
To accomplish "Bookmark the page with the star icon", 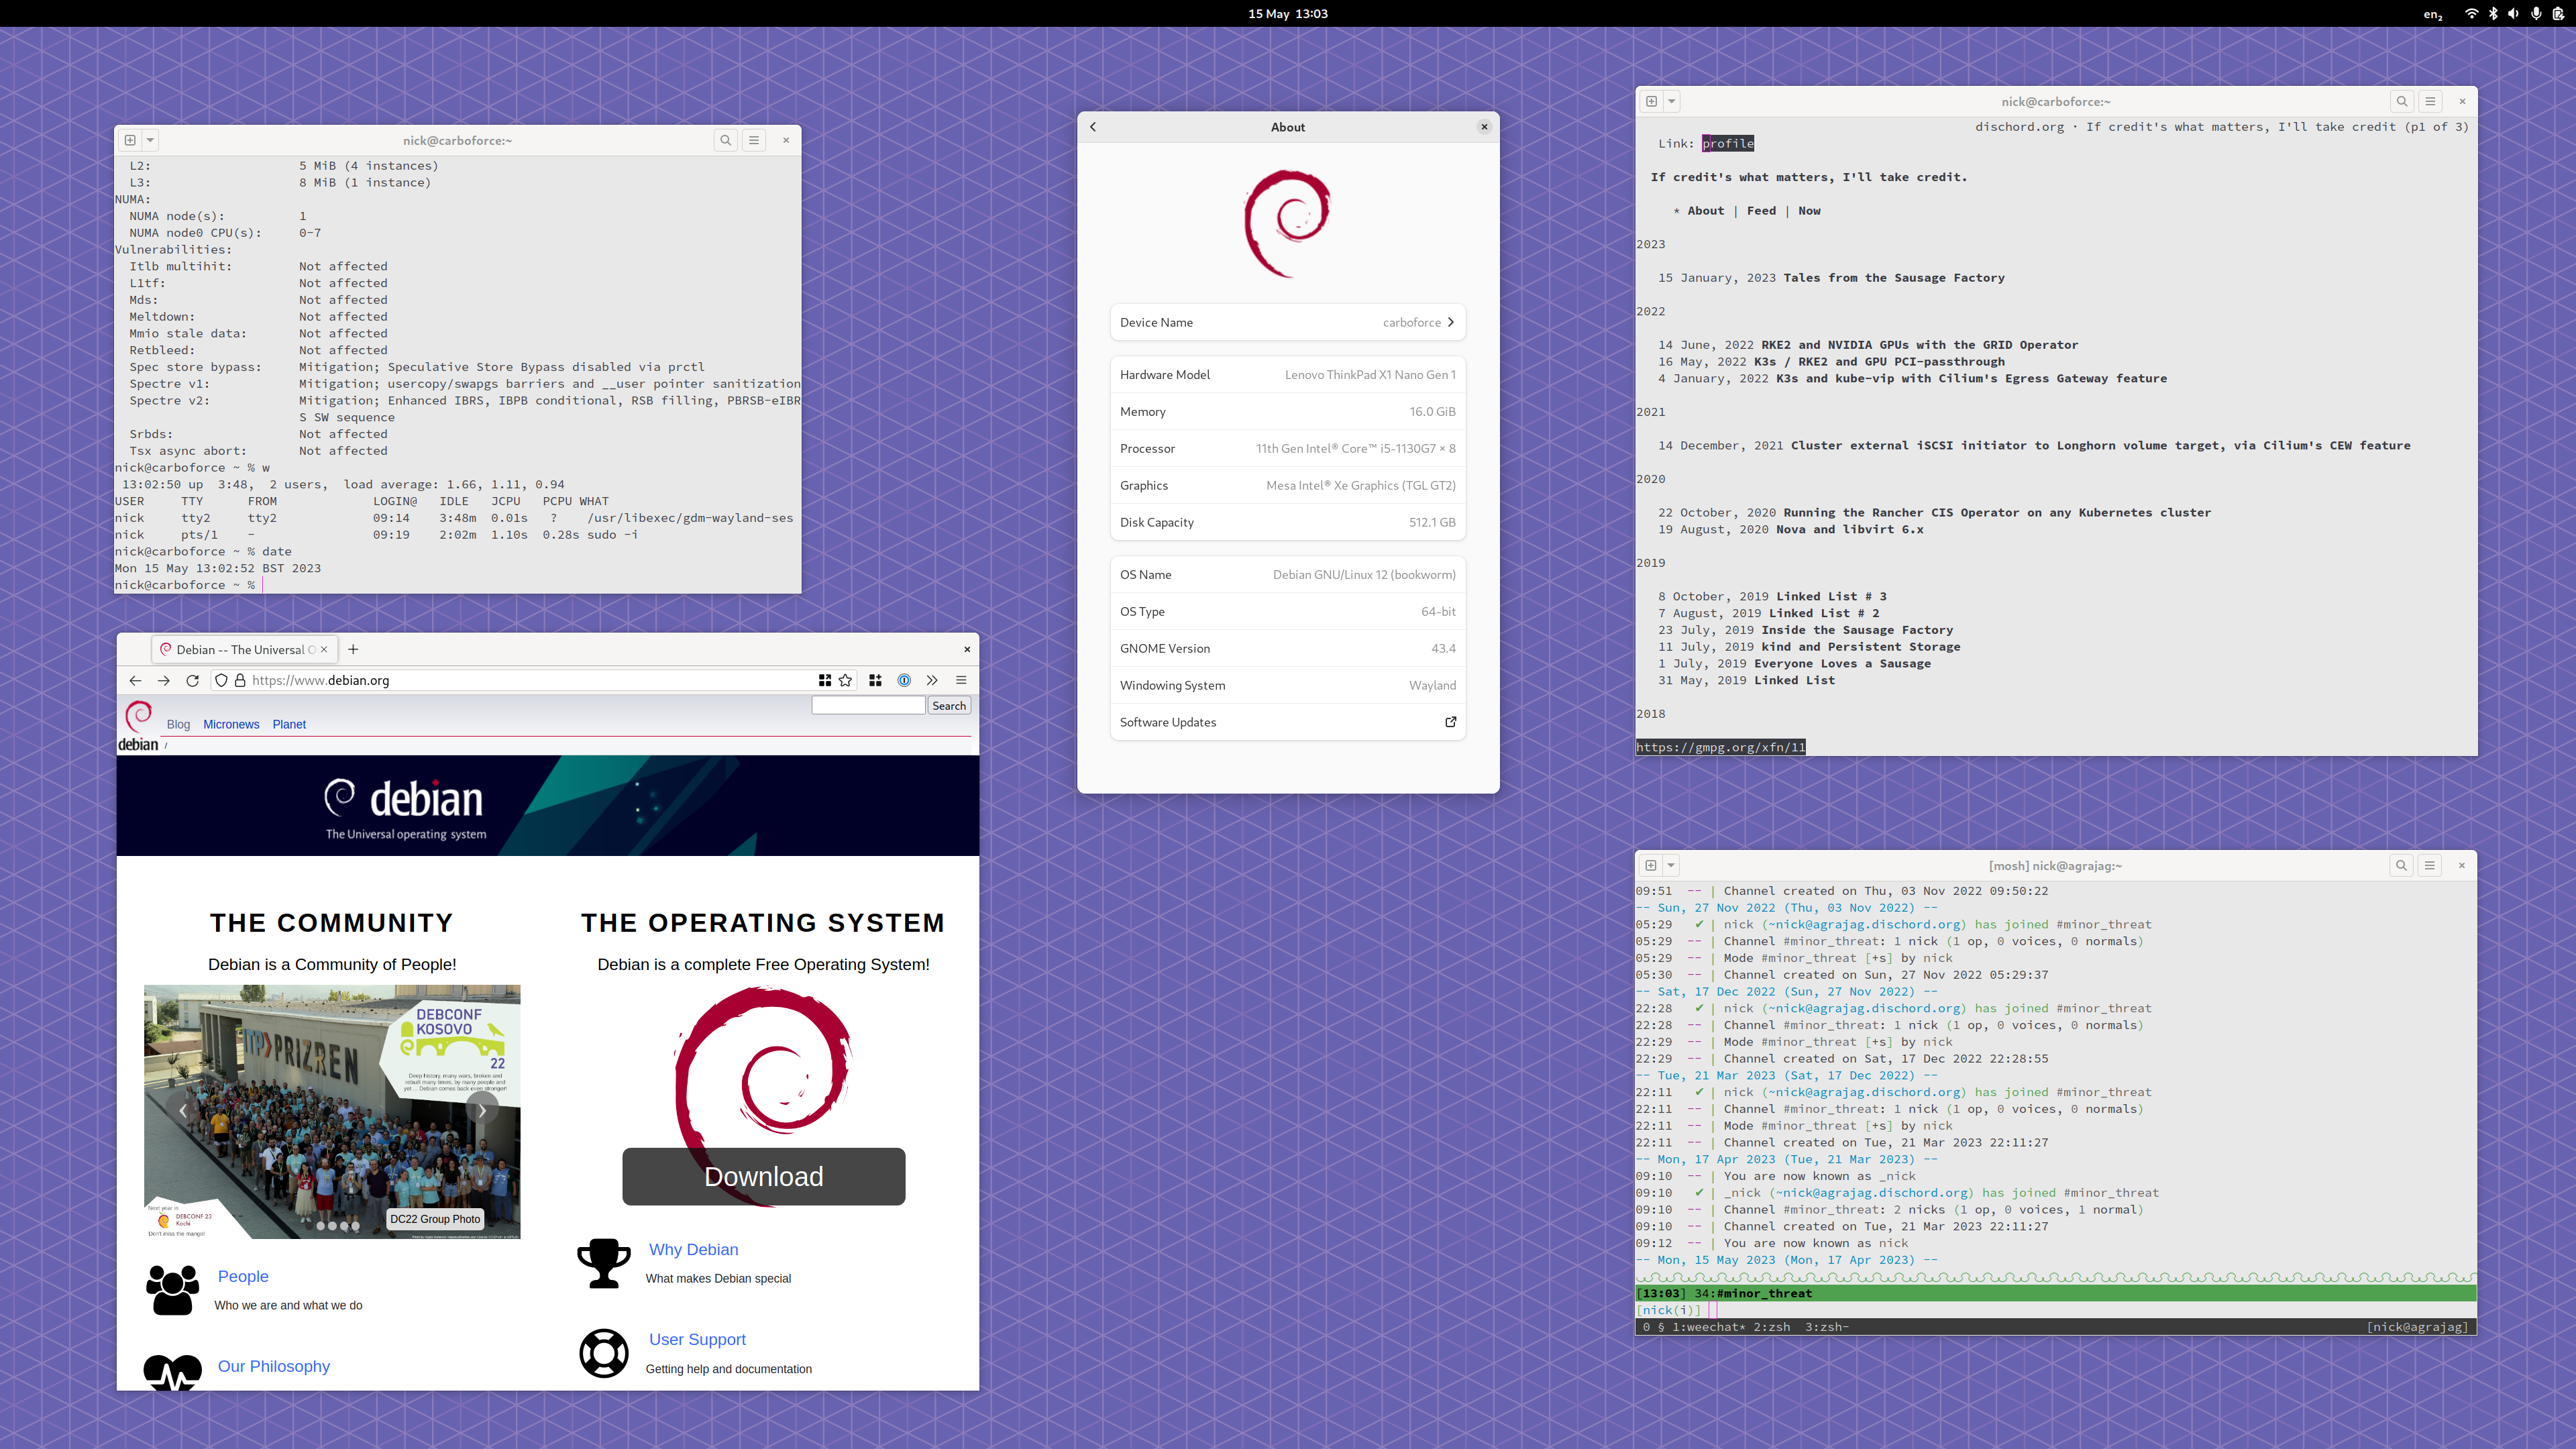I will point(845,680).
